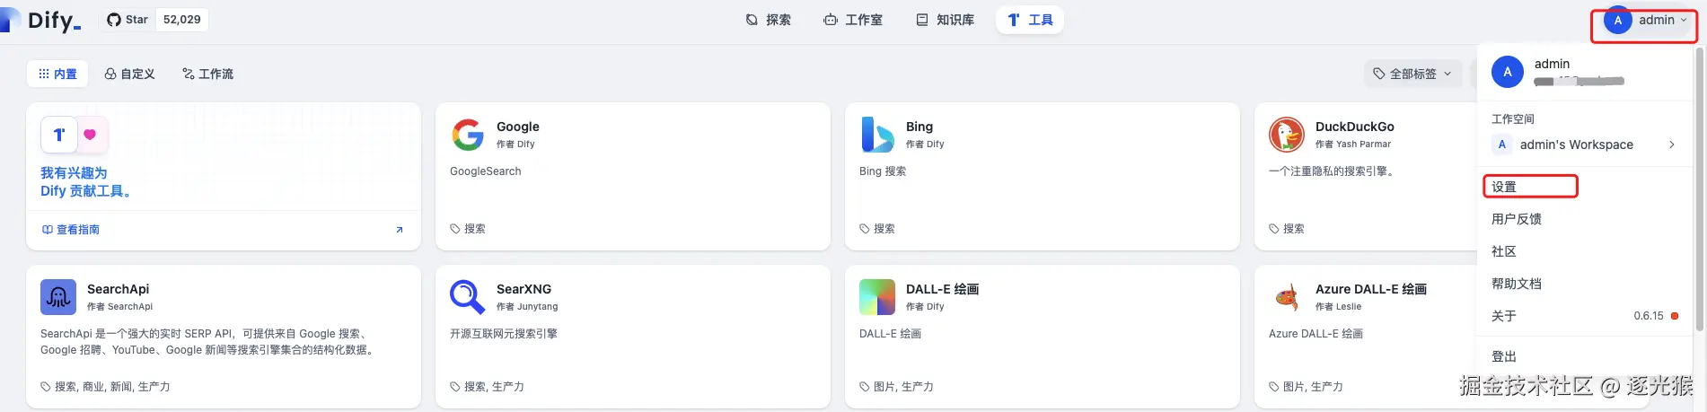Open the 全部标签 tag filter dropdown
The width and height of the screenshot is (1707, 412).
tap(1412, 74)
